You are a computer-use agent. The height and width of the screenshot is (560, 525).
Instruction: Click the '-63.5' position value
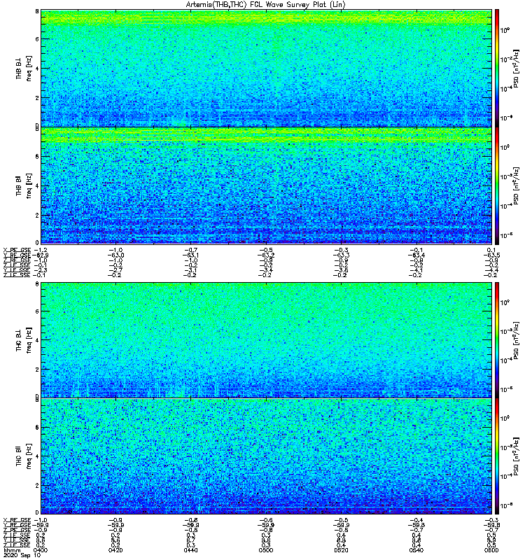(491, 255)
